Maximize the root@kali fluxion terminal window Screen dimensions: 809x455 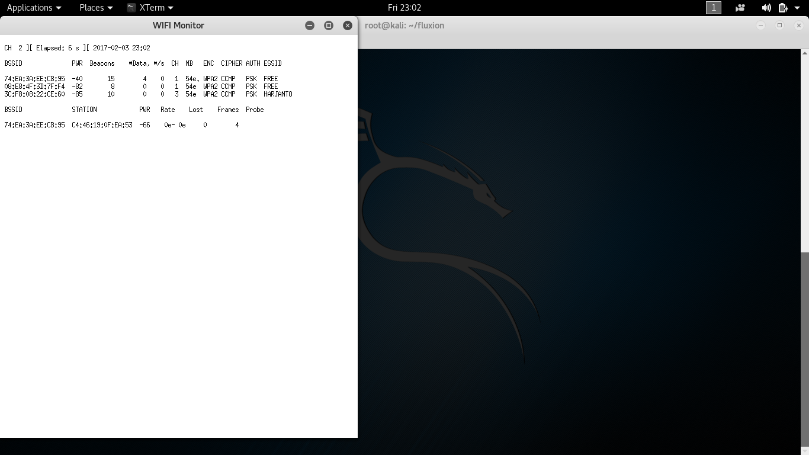click(x=780, y=25)
